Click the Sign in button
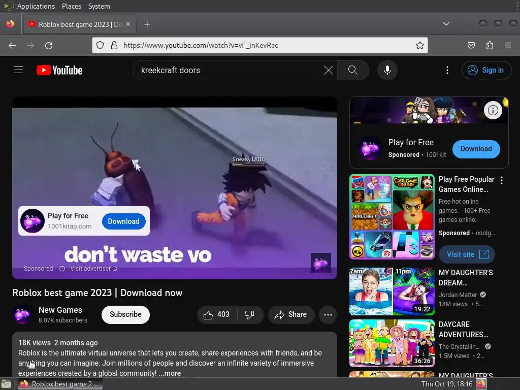The width and height of the screenshot is (520, 390). point(486,70)
